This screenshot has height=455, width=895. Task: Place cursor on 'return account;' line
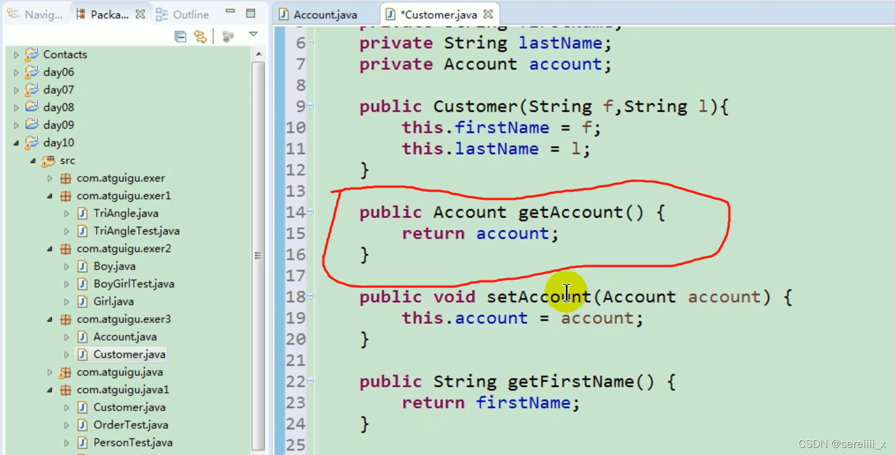480,233
